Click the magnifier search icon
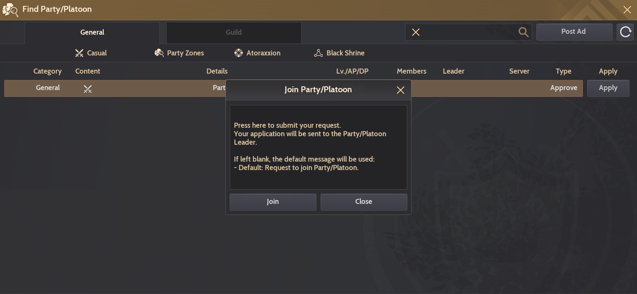637x294 pixels. coord(523,32)
